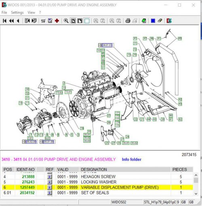
Task: Click position label 49 in the diagram
Action: [180, 39]
